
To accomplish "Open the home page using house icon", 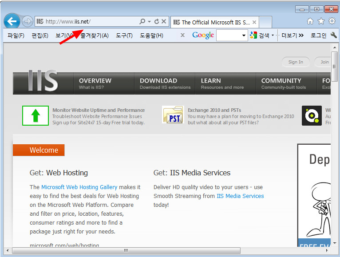I will 310,21.
